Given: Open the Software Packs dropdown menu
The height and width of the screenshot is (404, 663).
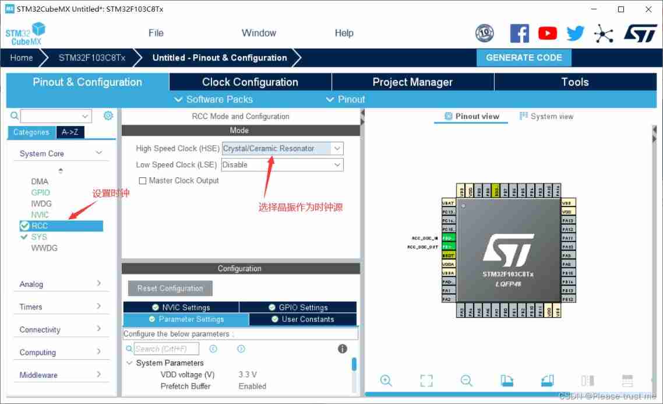Looking at the screenshot, I should click(x=214, y=100).
